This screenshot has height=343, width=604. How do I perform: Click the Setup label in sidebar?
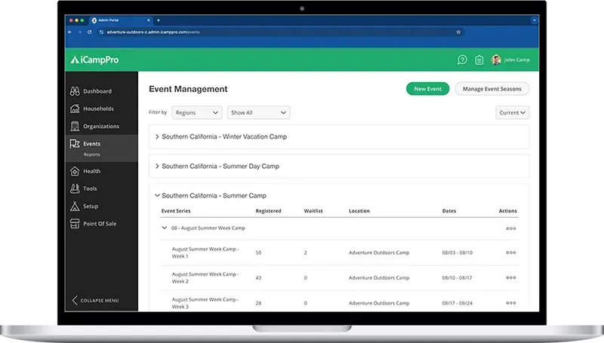point(91,206)
